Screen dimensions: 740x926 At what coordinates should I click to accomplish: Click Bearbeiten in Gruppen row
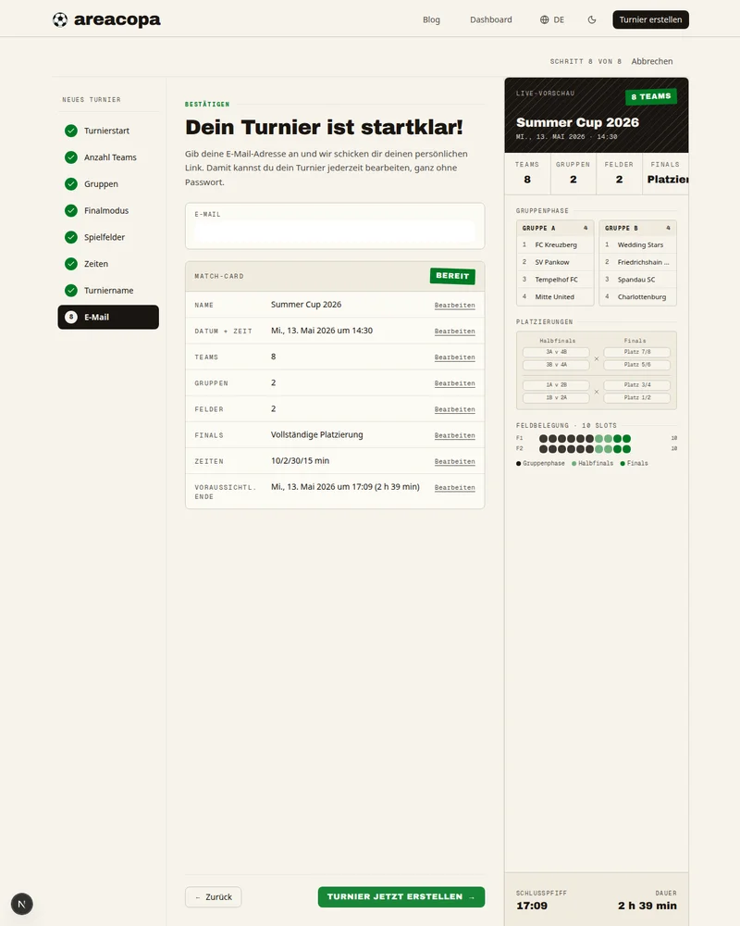pyautogui.click(x=454, y=383)
